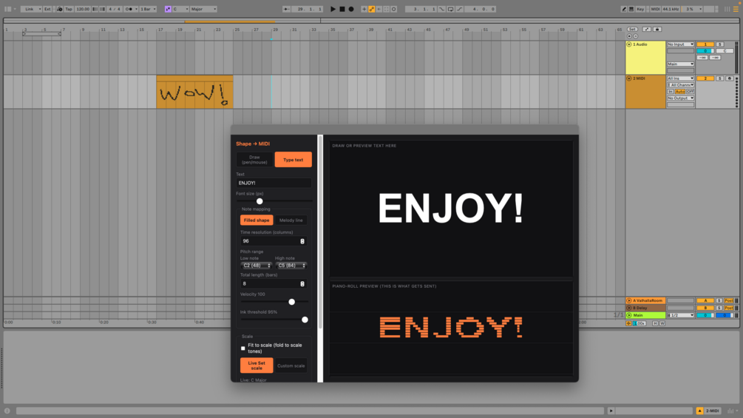Toggle the Automation Arm icon
This screenshot has width=743, height=418.
pos(371,9)
